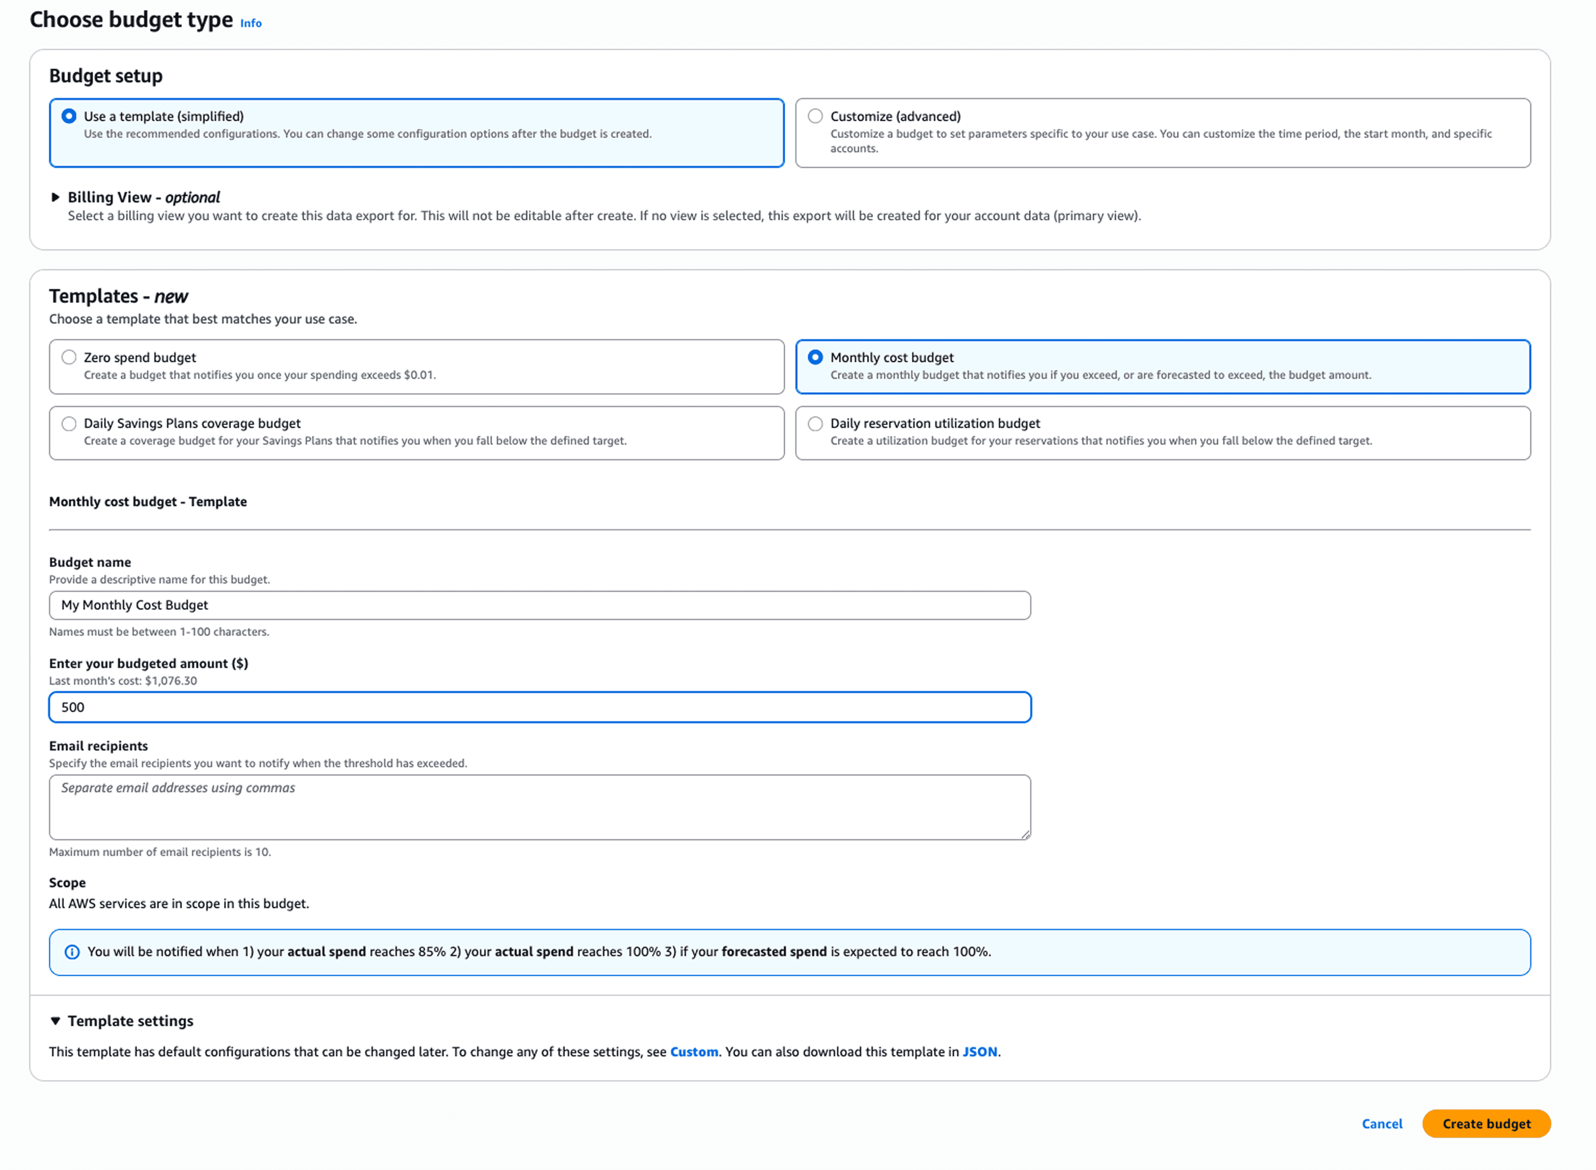Click the Billing View disclosure triangle
Viewport: 1596px width, 1170px height.
(x=55, y=197)
